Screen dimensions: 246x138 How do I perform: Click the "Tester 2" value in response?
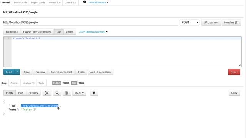click(x=29, y=110)
